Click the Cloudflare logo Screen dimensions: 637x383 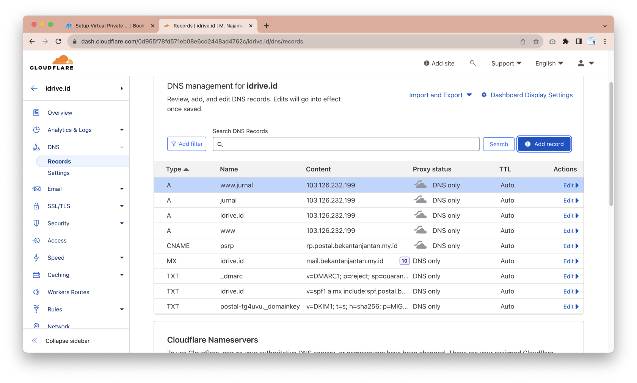[52, 63]
